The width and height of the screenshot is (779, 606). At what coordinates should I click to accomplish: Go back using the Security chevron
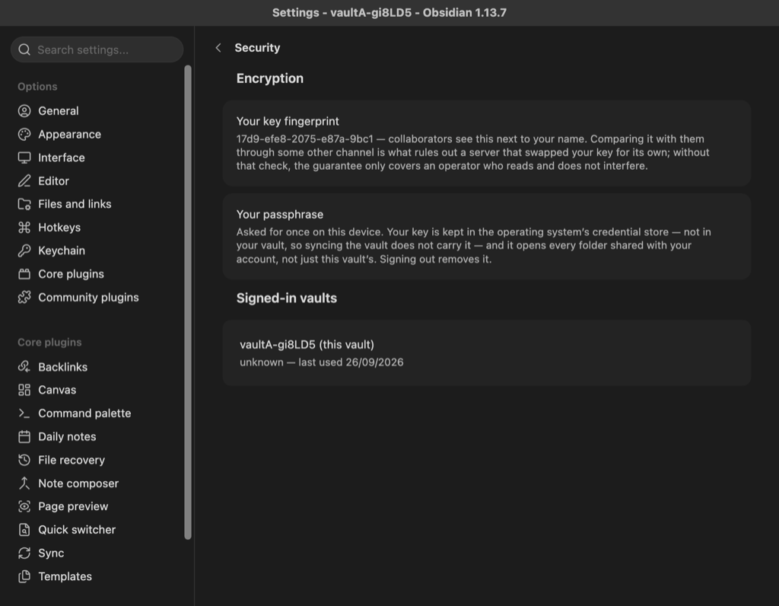[x=218, y=48]
